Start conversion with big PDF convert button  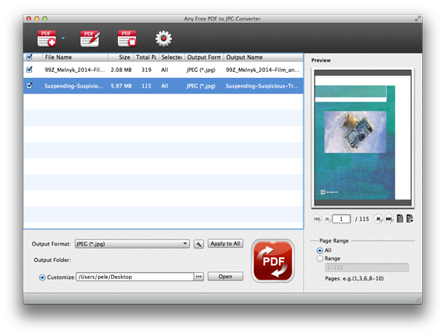pos(273,261)
